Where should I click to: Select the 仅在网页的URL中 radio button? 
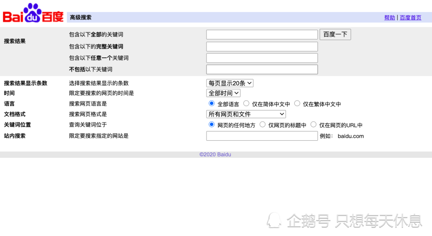click(313, 125)
